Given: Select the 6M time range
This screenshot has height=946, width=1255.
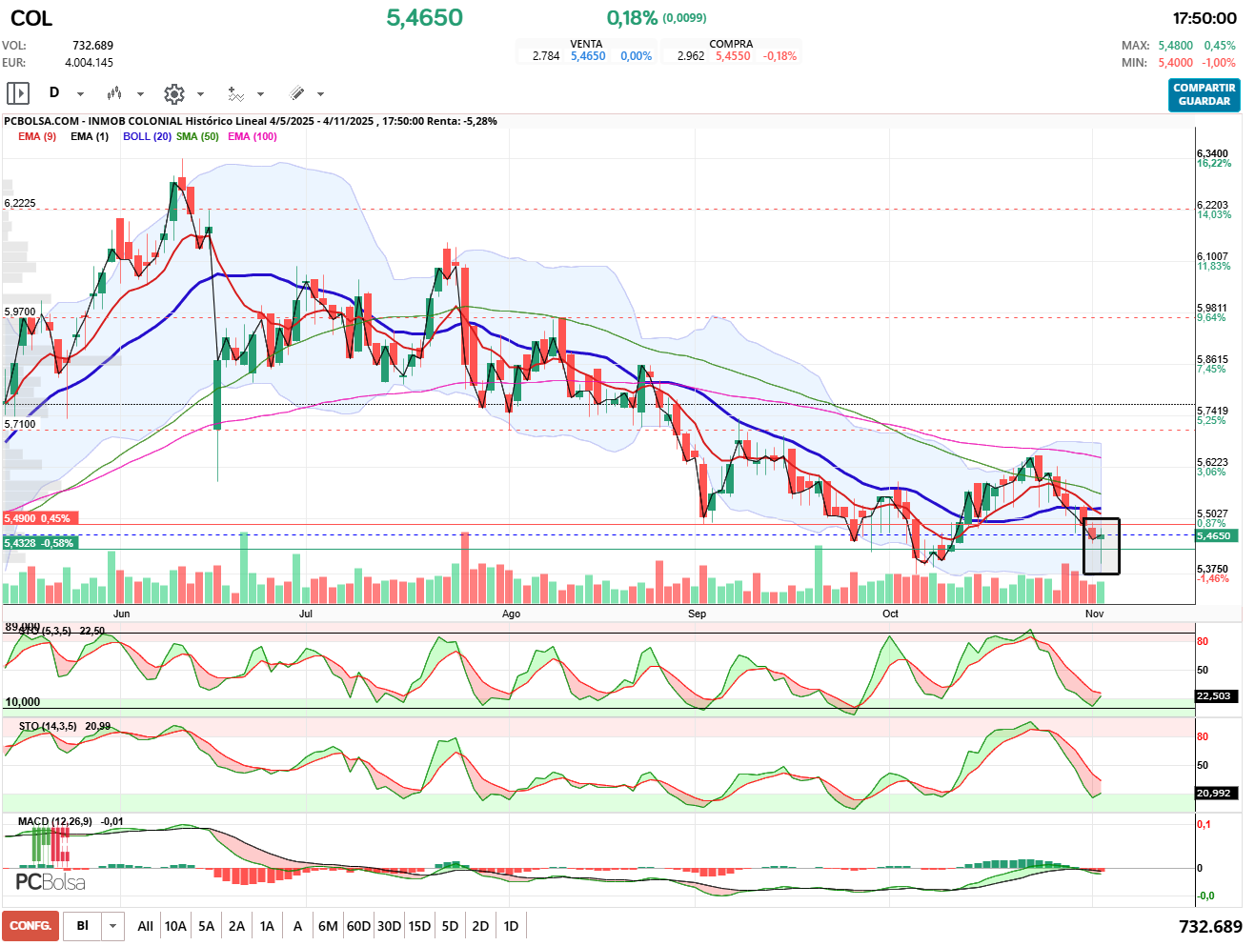Looking at the screenshot, I should (328, 926).
